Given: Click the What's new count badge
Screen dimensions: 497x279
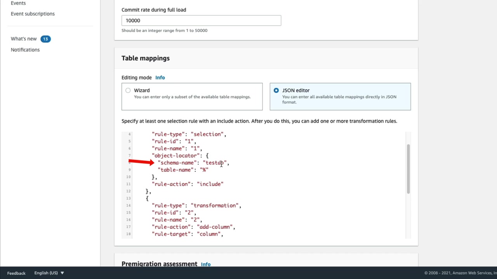Looking at the screenshot, I should [45, 39].
